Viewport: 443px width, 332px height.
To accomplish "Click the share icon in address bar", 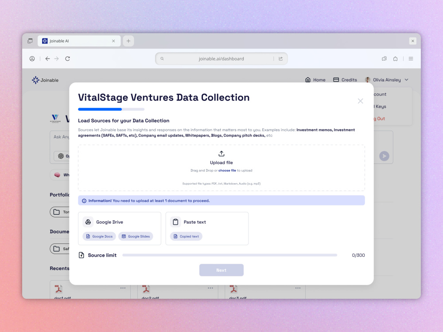I will 280,59.
